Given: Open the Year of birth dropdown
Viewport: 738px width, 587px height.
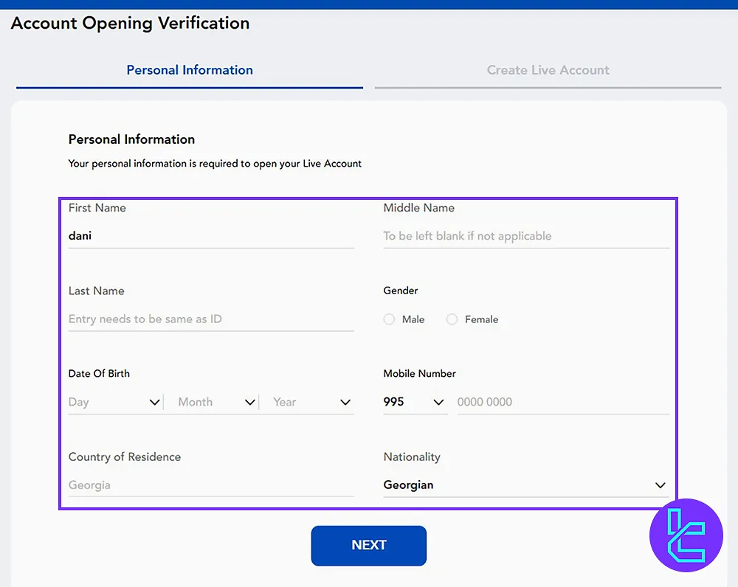Looking at the screenshot, I should [311, 402].
